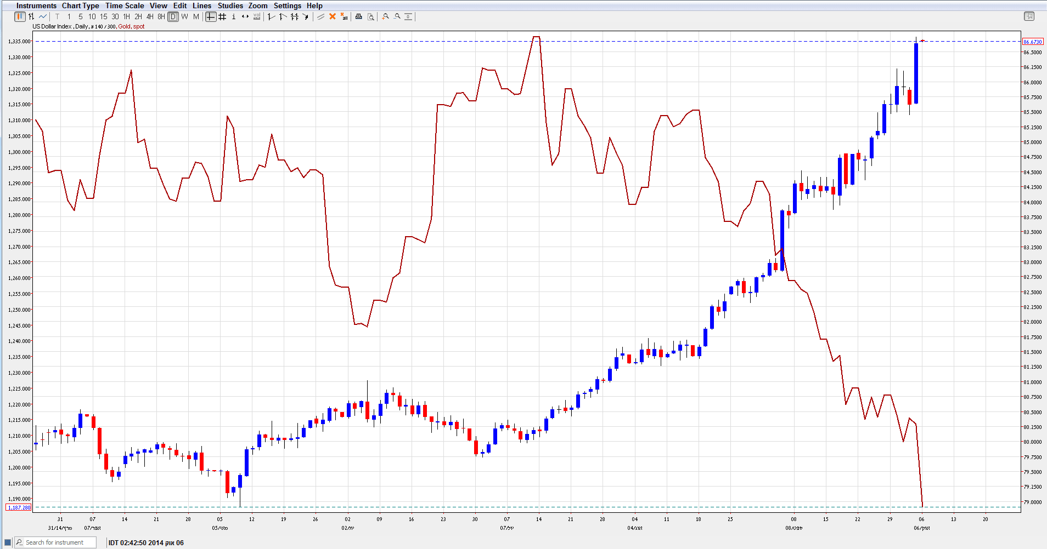Screen dimensions: 1047x549
Task: Zoom out with the magnifier minus icon
Action: (x=397, y=16)
